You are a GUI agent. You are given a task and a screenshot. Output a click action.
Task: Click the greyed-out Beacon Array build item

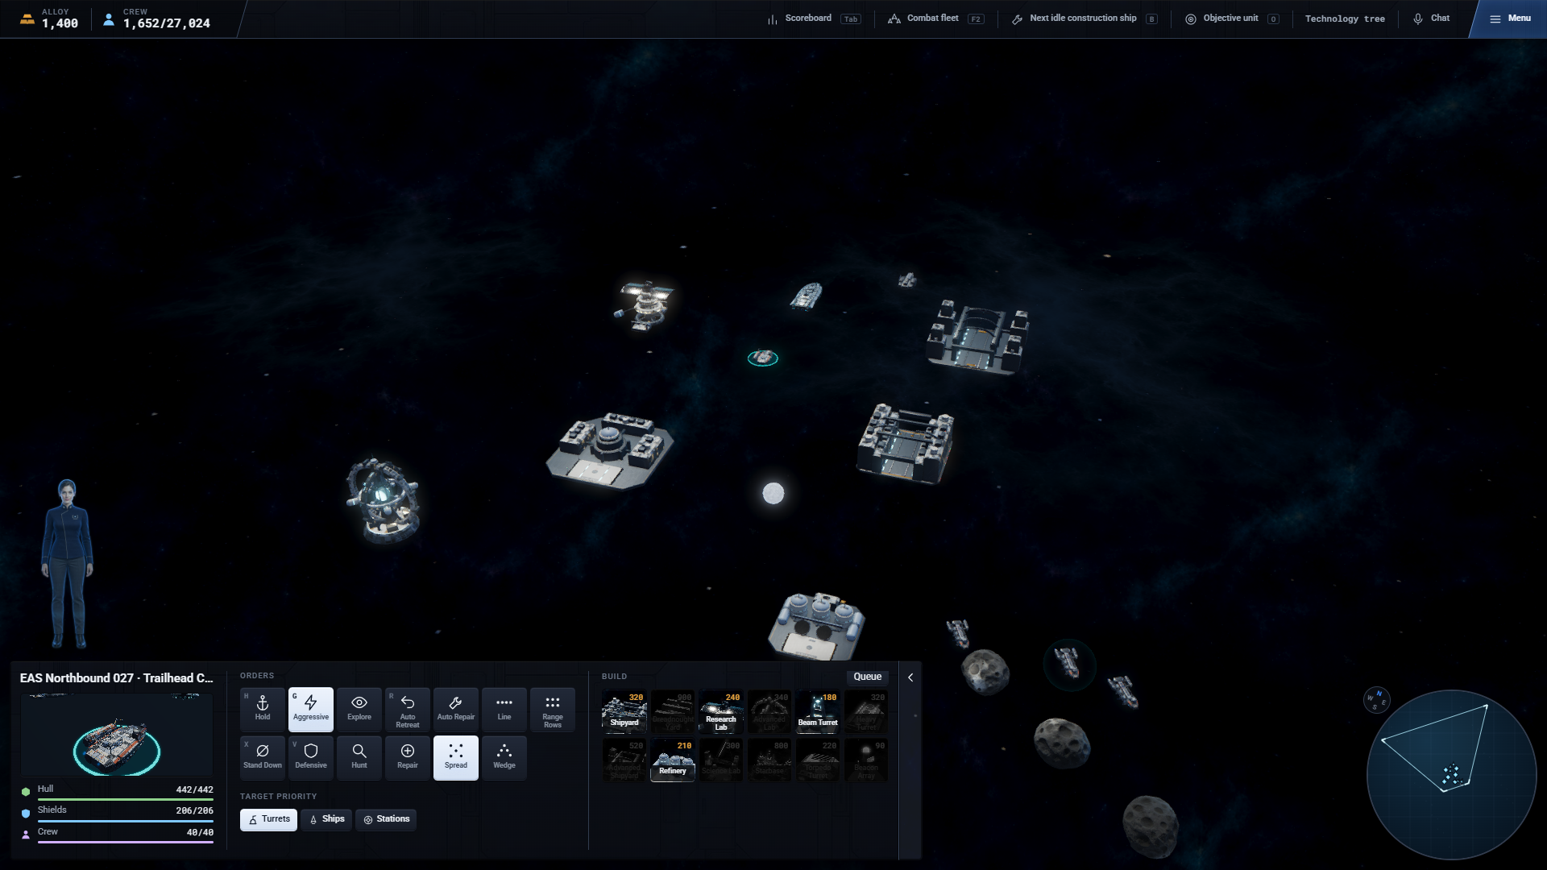pyautogui.click(x=866, y=760)
